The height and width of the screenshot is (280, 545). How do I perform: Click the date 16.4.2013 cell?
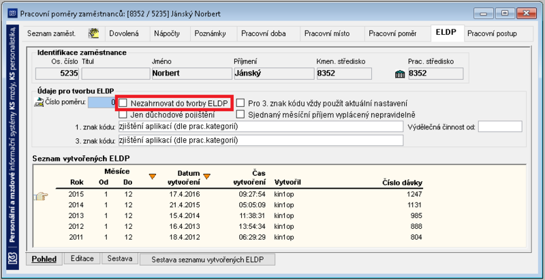click(x=185, y=226)
